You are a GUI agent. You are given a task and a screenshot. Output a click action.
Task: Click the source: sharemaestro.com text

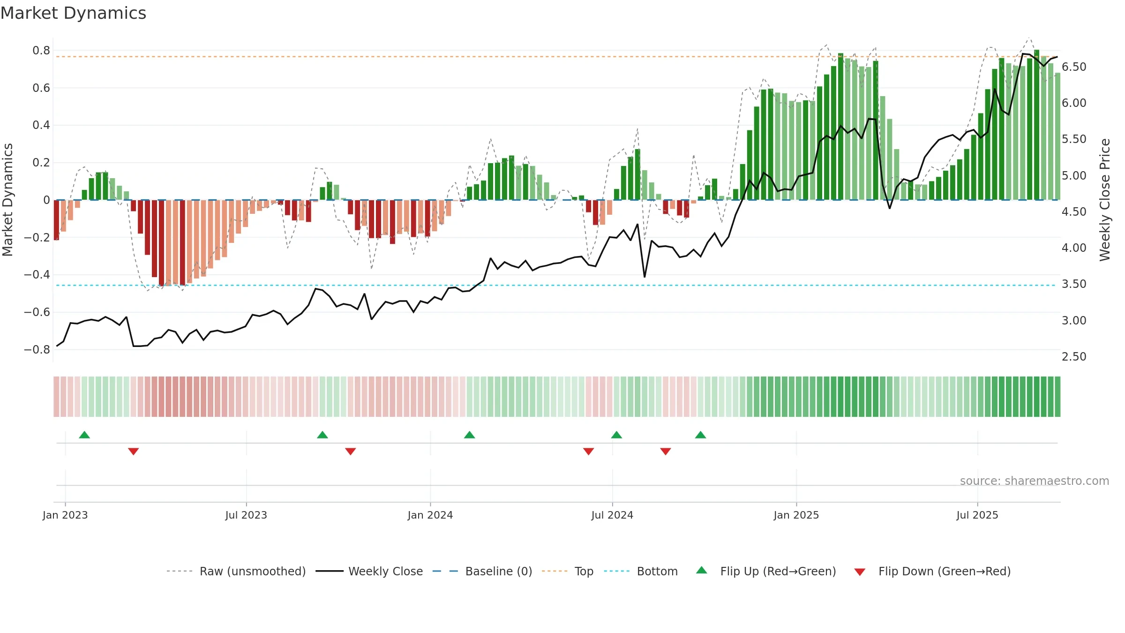point(1035,481)
